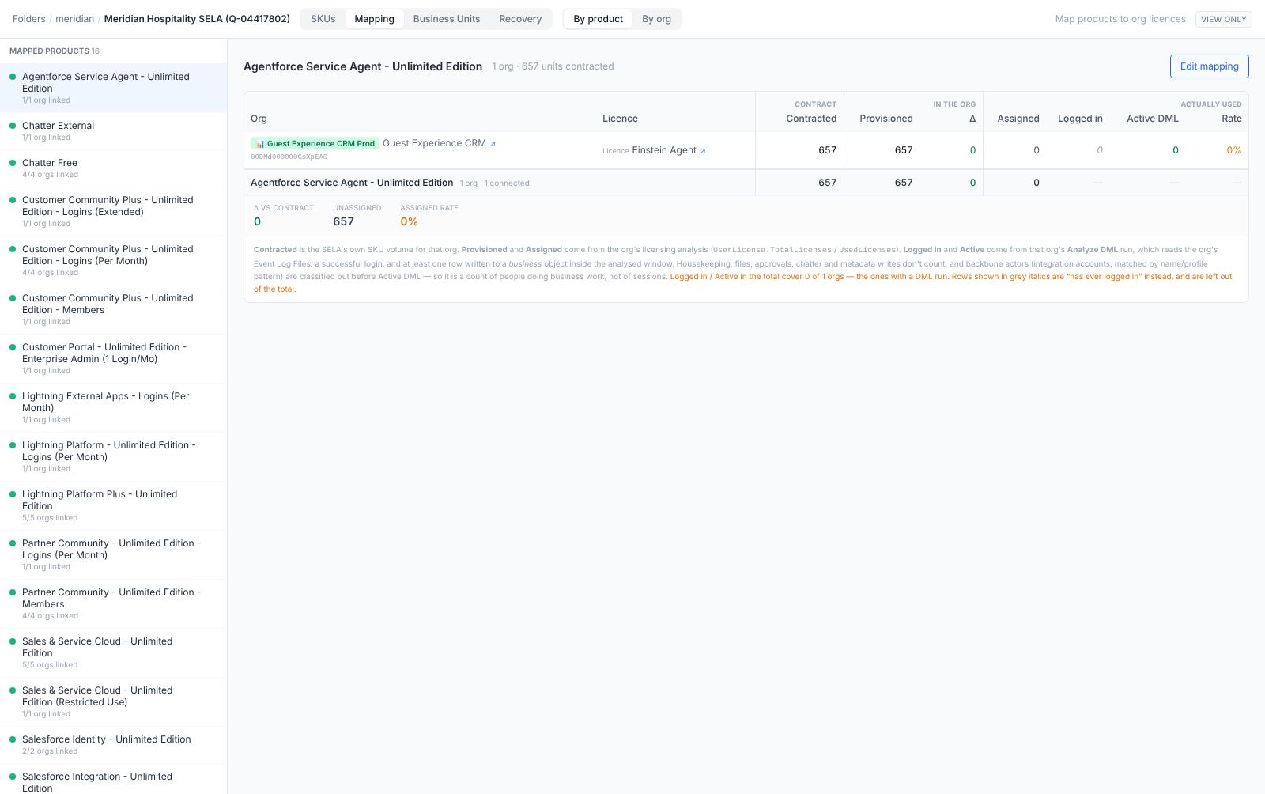Select Customer Community Plus Members product
Image resolution: width=1265 pixels, height=794 pixels.
pyautogui.click(x=113, y=309)
